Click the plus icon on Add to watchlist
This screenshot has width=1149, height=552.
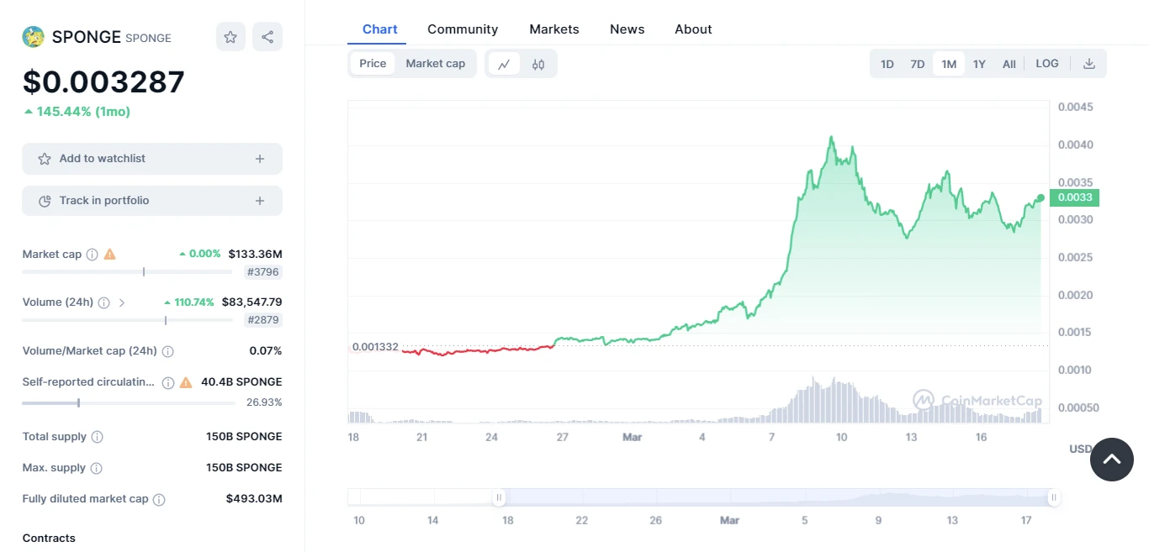pyautogui.click(x=260, y=159)
